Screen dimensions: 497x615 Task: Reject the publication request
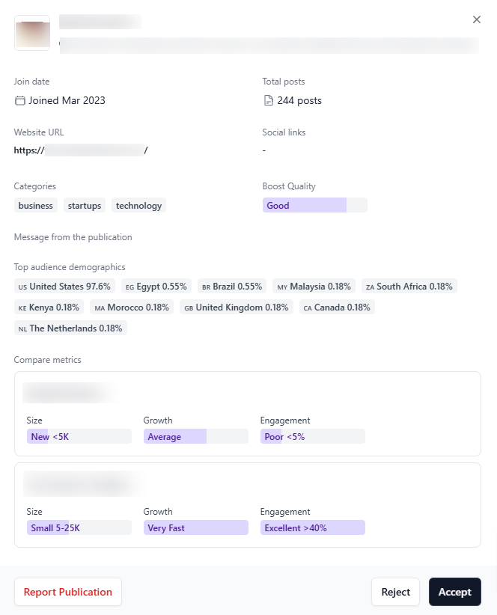[395, 592]
